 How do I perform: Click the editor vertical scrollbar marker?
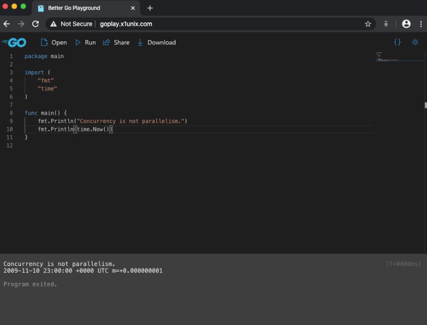coord(426,105)
